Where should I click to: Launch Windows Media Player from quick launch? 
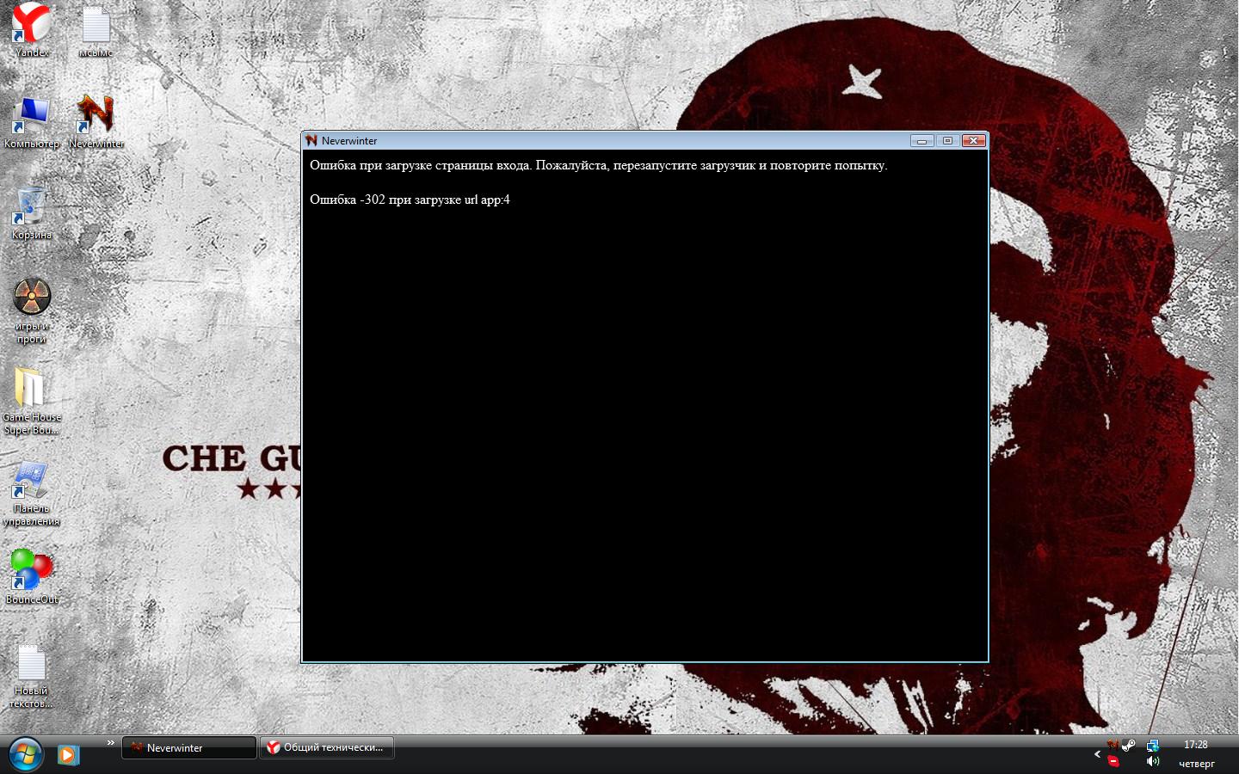point(68,755)
